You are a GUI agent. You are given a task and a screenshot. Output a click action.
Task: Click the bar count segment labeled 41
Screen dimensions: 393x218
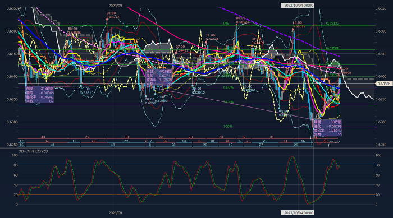pyautogui.click(x=53, y=145)
